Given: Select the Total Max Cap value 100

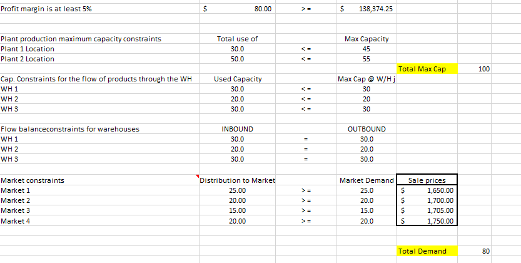Looking at the screenshot, I should click(x=474, y=69).
